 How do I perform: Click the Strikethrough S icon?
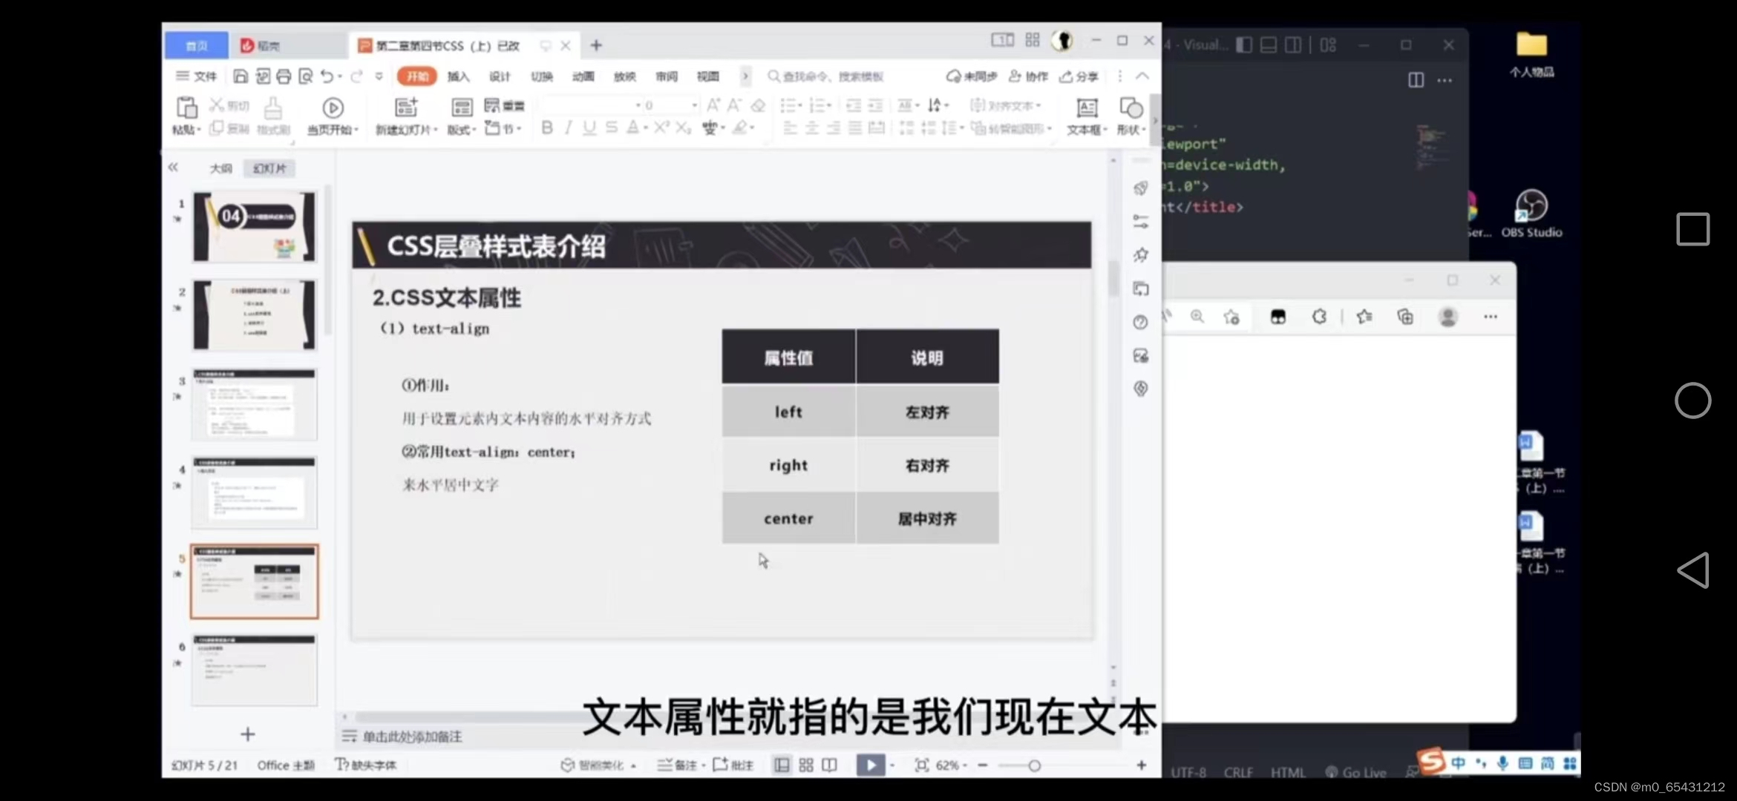611,128
